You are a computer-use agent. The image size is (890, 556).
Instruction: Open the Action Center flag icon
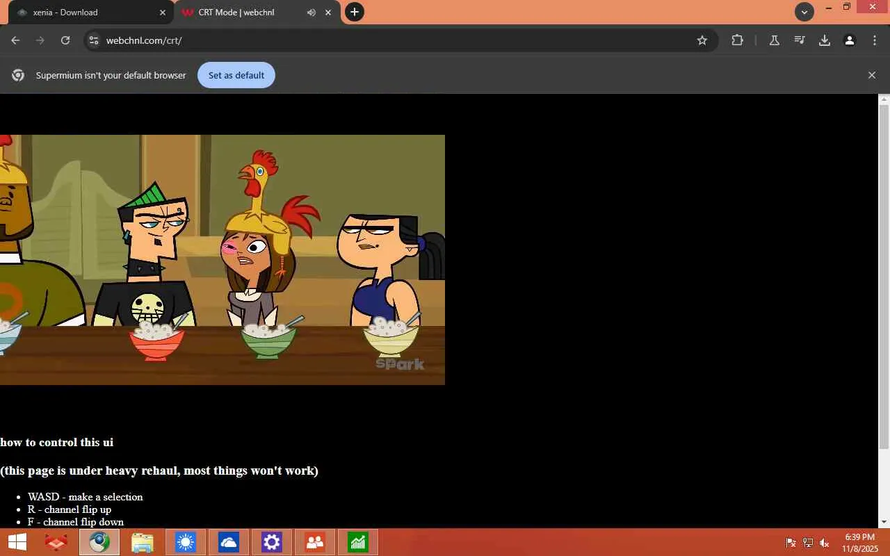791,543
